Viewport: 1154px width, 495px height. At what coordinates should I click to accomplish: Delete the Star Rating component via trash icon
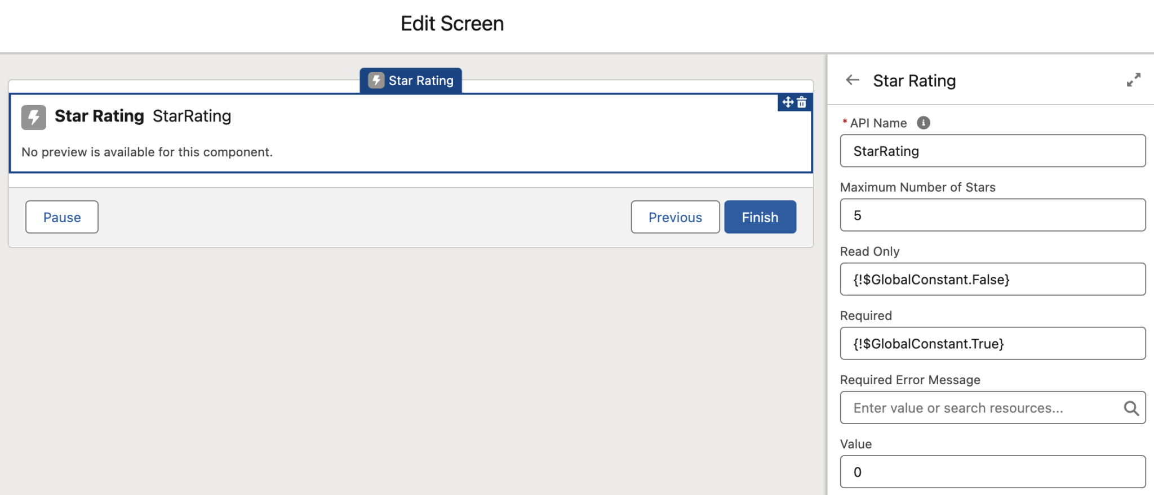point(802,102)
